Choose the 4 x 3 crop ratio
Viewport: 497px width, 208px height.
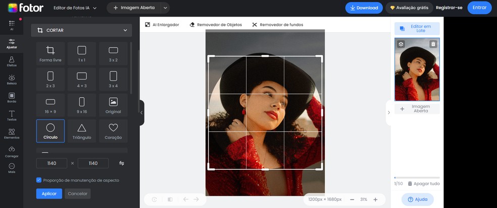(82, 80)
